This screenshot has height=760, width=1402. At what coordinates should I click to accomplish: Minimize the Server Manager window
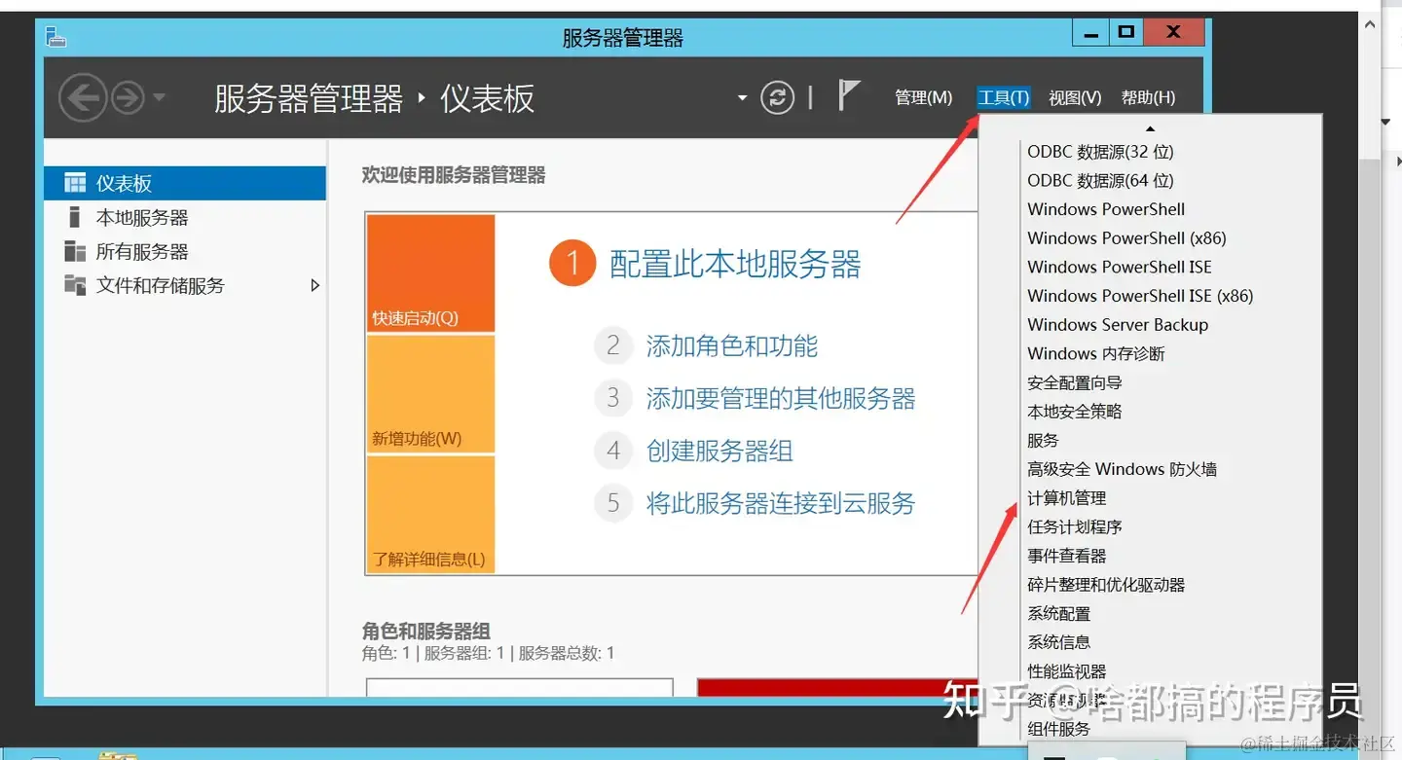click(x=1091, y=33)
